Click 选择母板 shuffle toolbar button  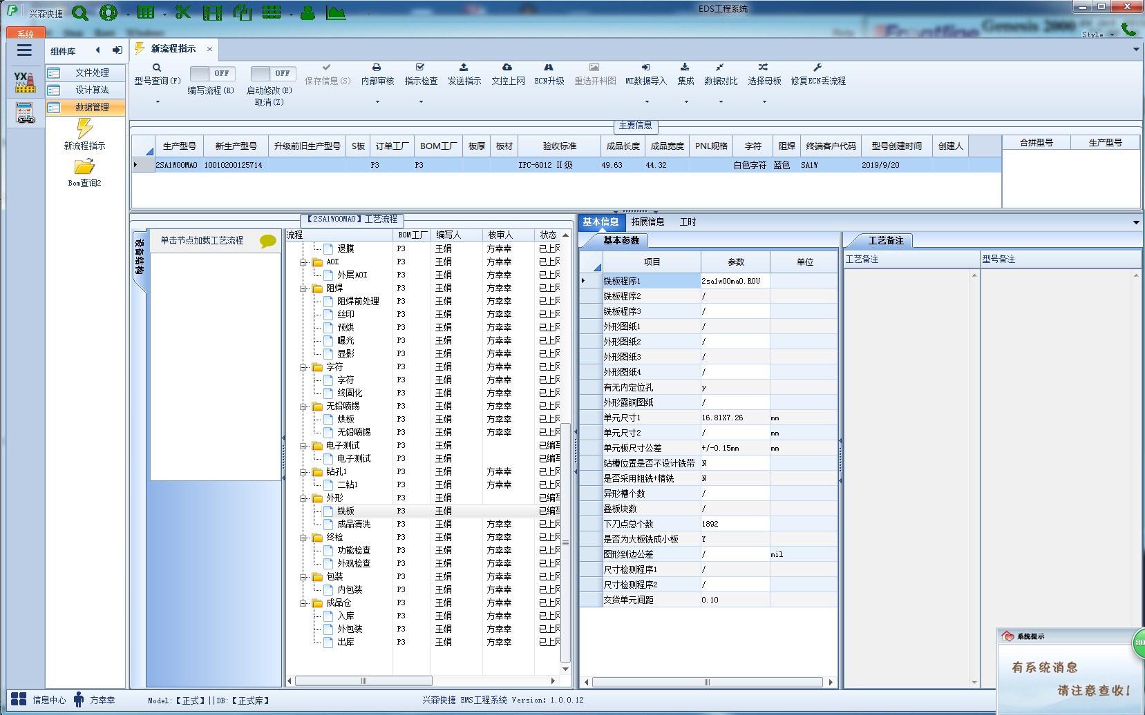point(764,75)
